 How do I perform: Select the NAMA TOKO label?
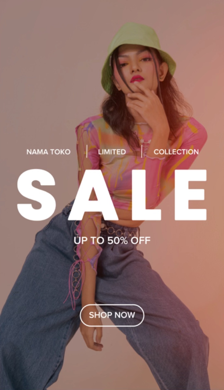(48, 152)
